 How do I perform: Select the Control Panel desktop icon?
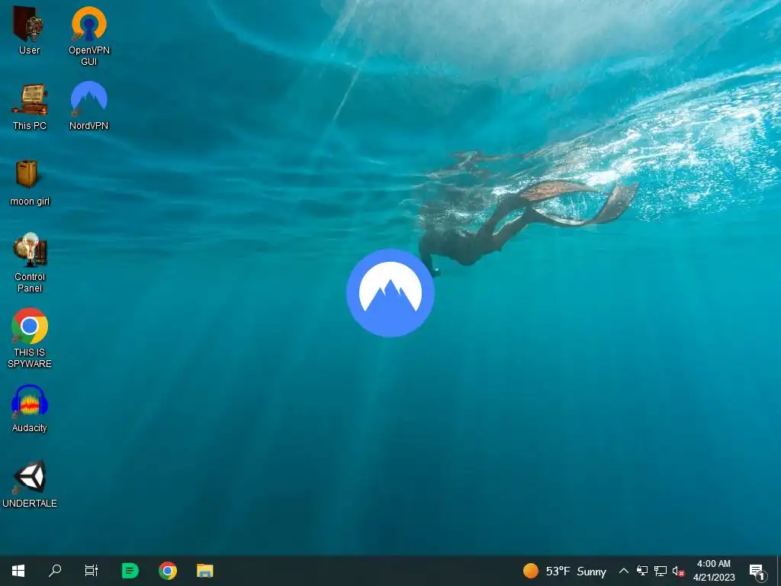(30, 262)
